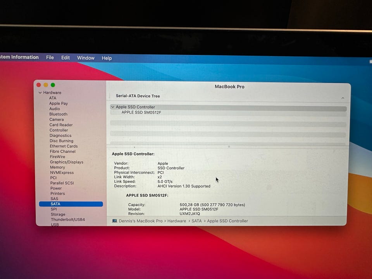The height and width of the screenshot is (279, 372).
Task: Click the '5.0 GT/s' link speed value
Action: click(165, 181)
